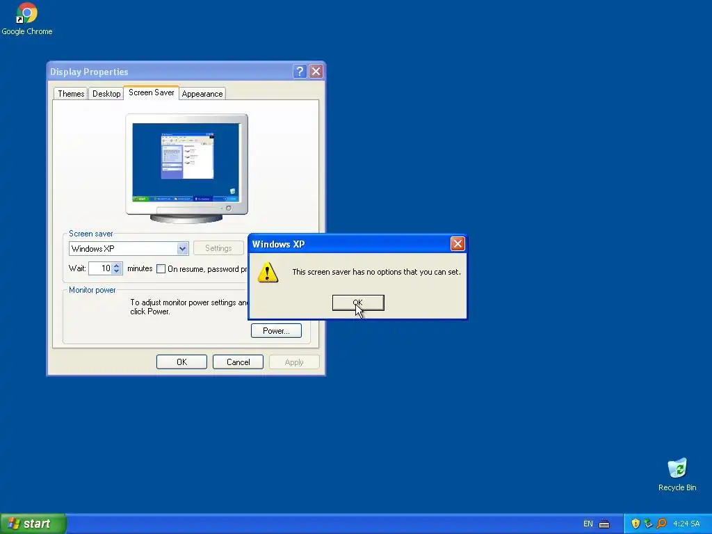Viewport: 712px width, 534px height.
Task: Click the warning icon in the Windows XP dialog
Action: (x=268, y=273)
